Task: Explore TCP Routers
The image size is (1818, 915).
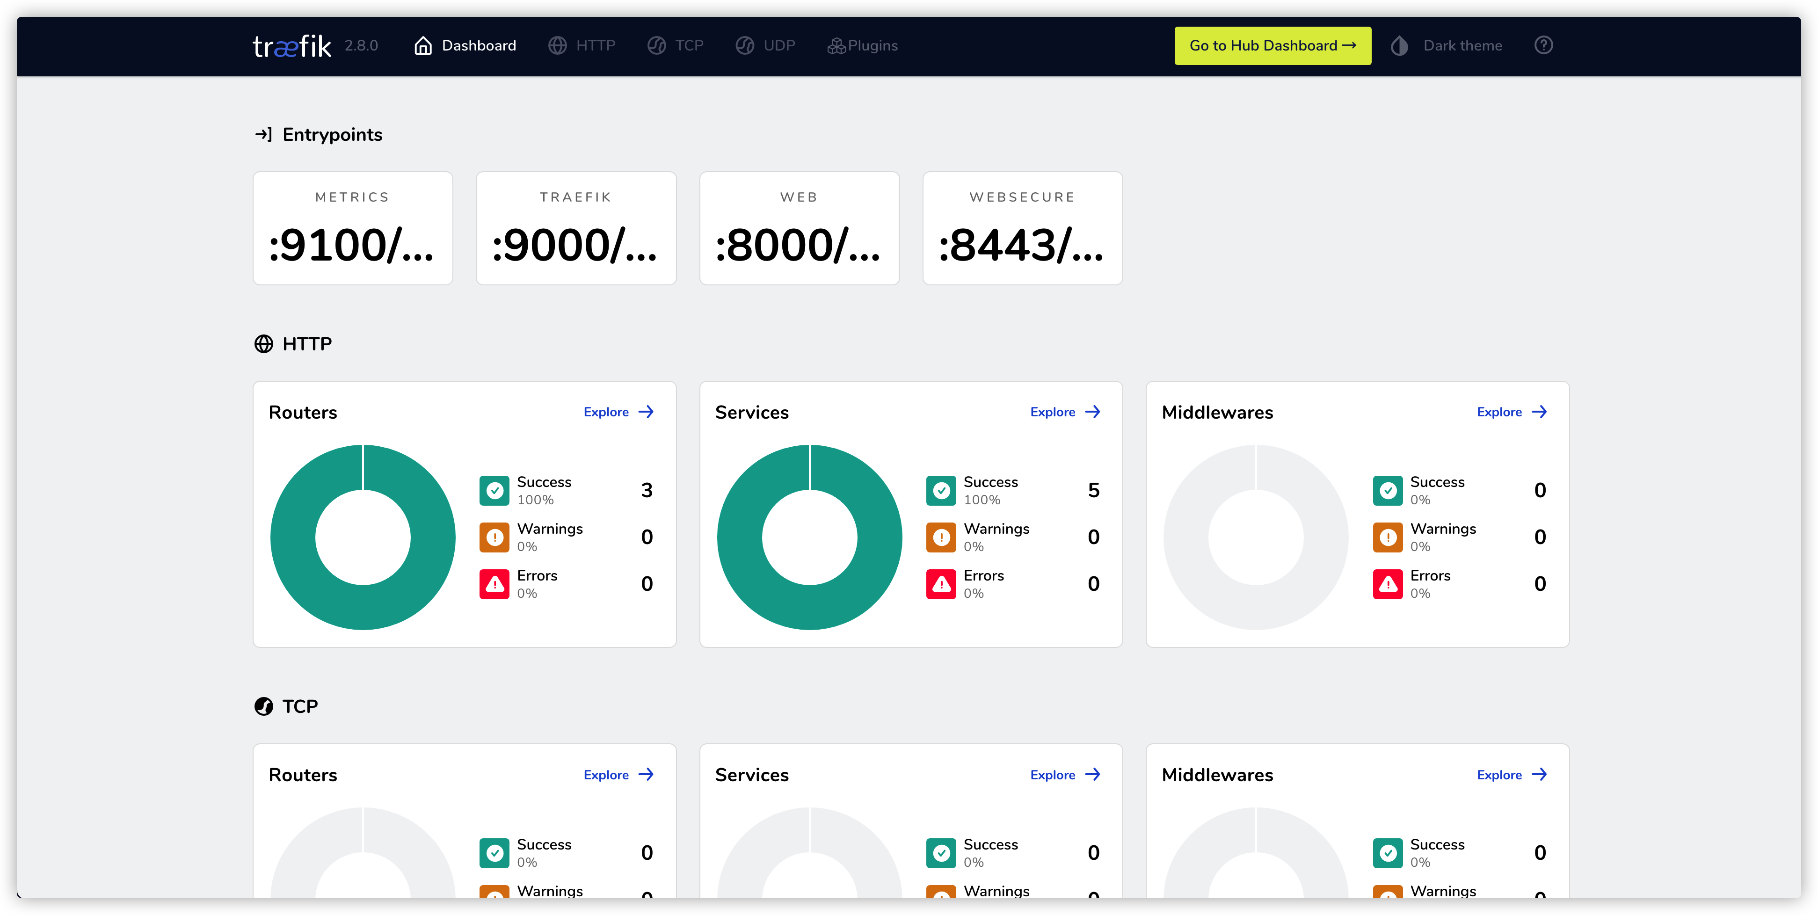Action: click(619, 775)
